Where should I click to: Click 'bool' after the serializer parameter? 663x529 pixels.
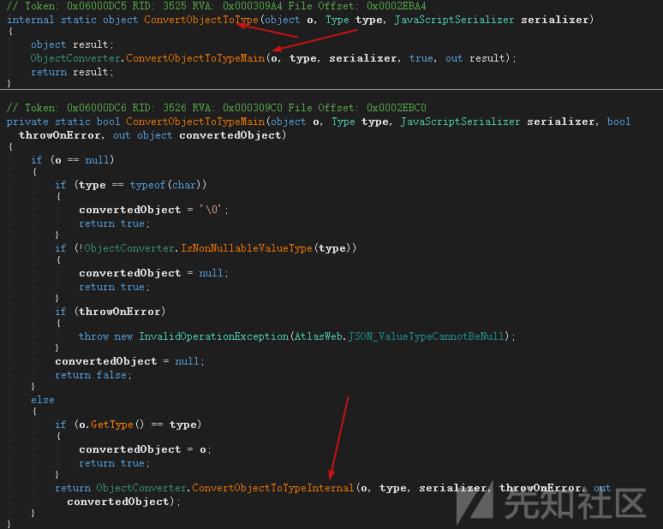point(618,122)
